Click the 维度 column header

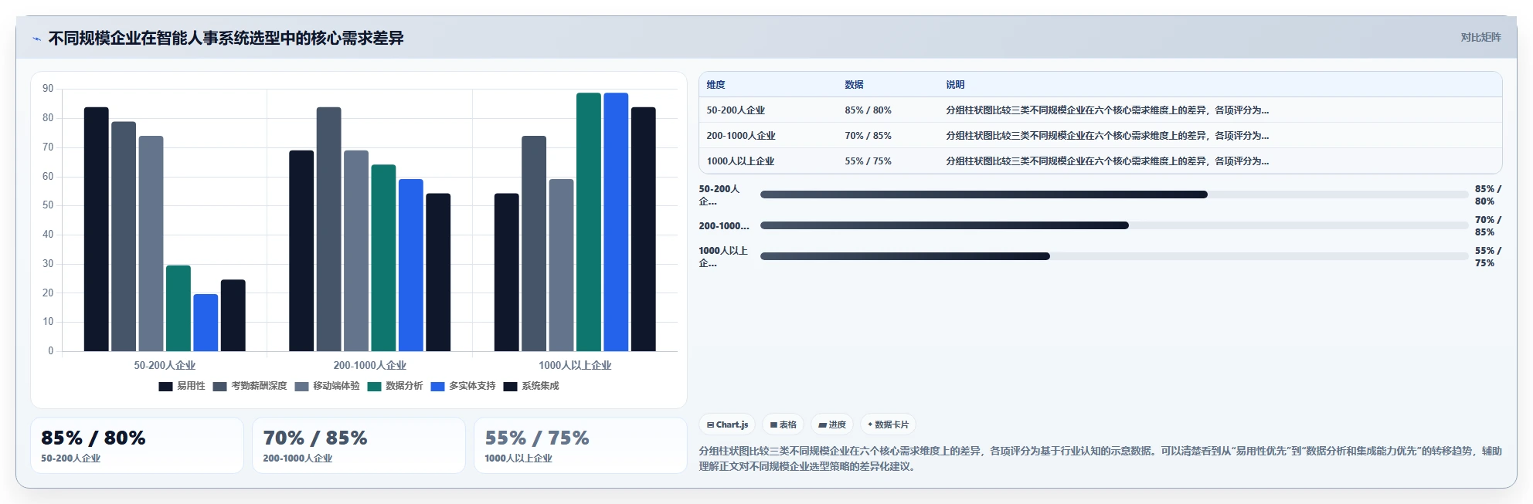point(716,85)
